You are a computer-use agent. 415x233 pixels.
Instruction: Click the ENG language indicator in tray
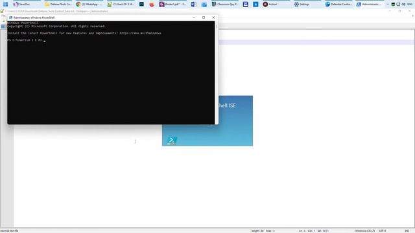click(x=410, y=5)
